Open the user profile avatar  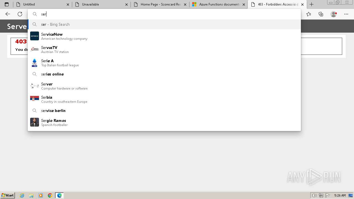pyautogui.click(x=334, y=14)
